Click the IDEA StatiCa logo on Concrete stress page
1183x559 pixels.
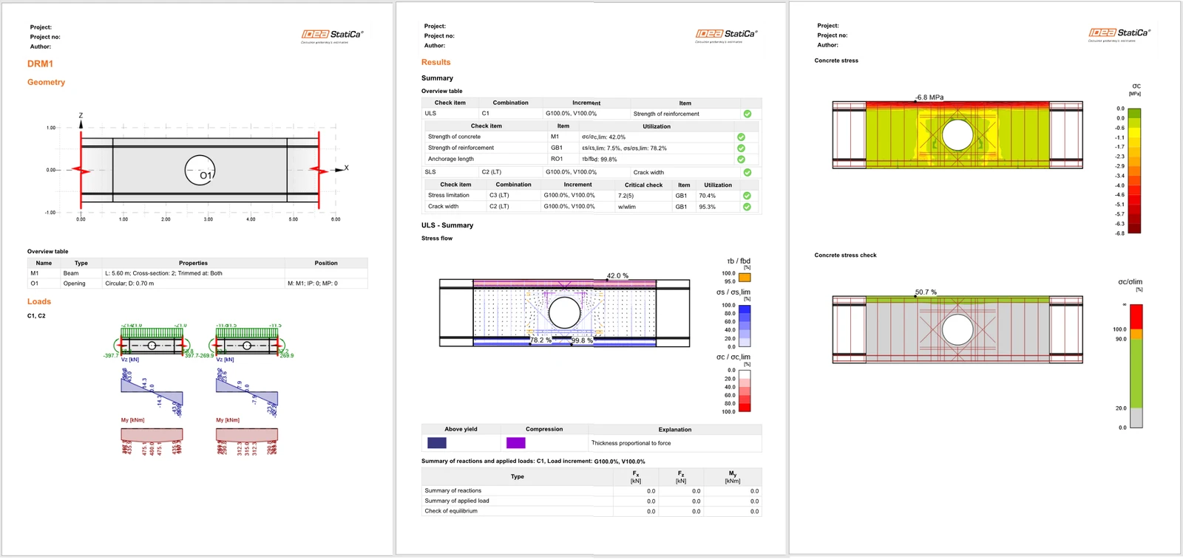pyautogui.click(x=1119, y=33)
